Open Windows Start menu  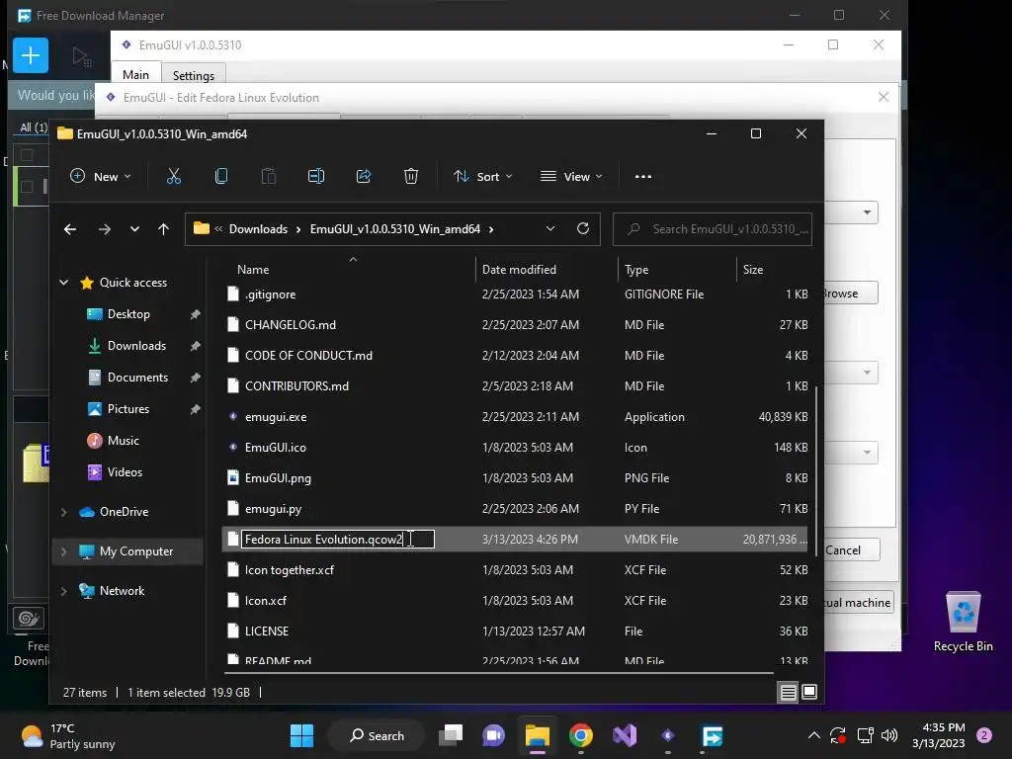(301, 735)
